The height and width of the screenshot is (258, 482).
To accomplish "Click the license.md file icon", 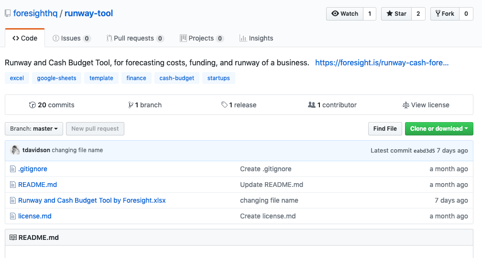I will 13,216.
